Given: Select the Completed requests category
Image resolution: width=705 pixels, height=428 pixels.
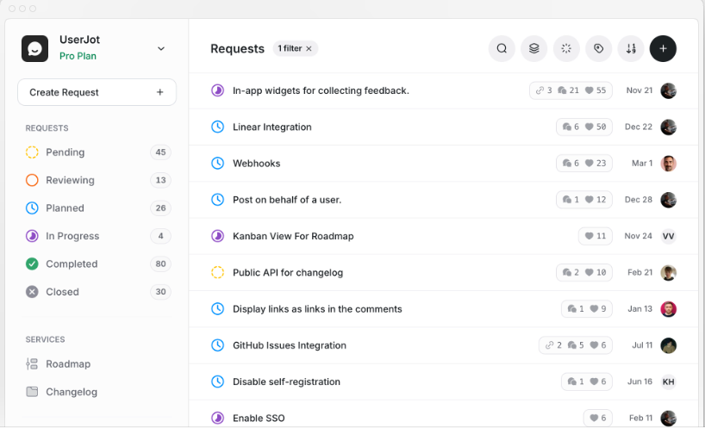Looking at the screenshot, I should pyautogui.click(x=72, y=264).
